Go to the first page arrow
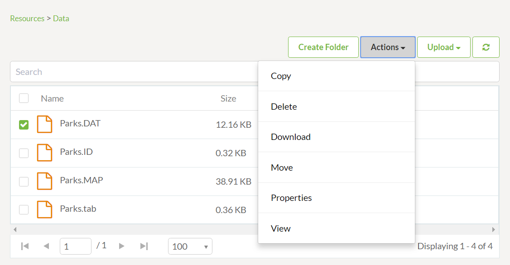The height and width of the screenshot is (265, 510). click(25, 246)
